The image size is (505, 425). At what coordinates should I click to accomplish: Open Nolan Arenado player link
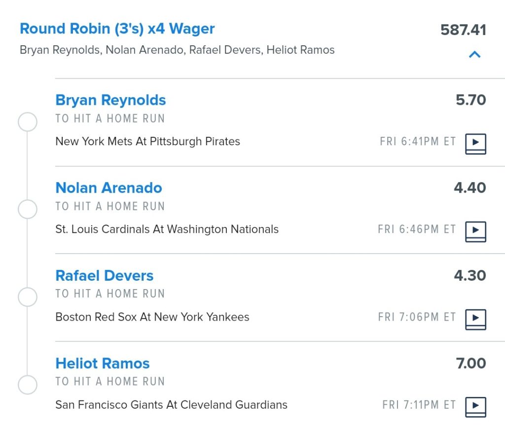(108, 188)
